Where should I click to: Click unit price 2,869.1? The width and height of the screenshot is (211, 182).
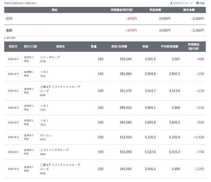click(150, 108)
